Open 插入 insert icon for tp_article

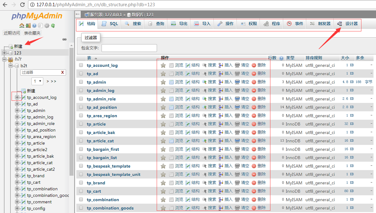click(220, 124)
